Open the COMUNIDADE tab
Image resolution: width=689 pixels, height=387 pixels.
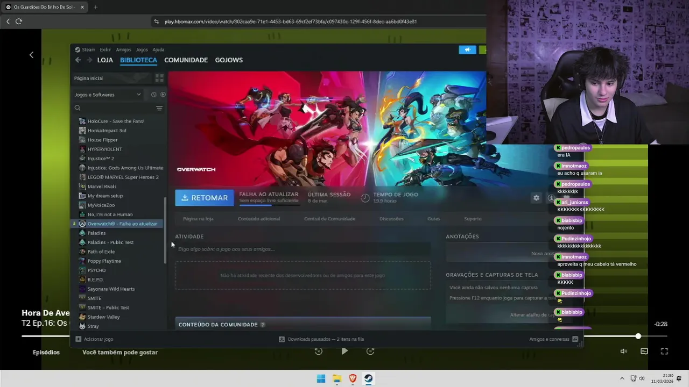tap(186, 60)
